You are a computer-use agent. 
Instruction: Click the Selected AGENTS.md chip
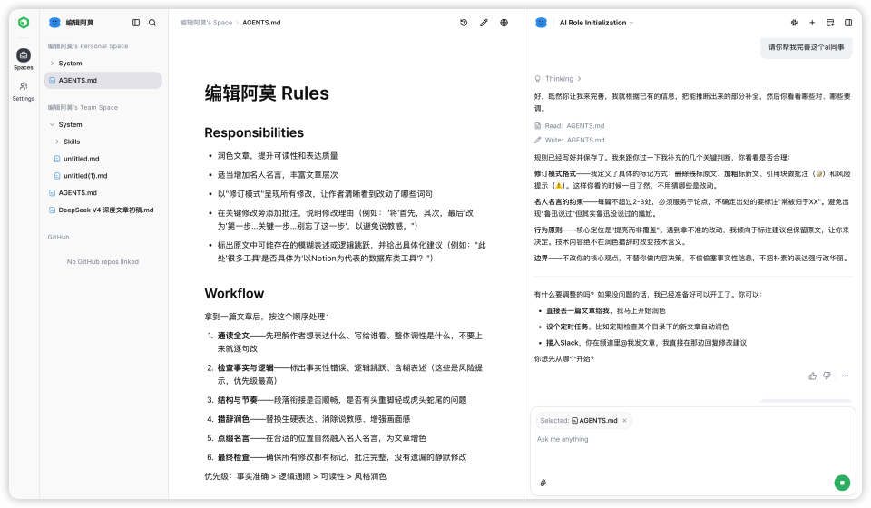pyautogui.click(x=583, y=421)
